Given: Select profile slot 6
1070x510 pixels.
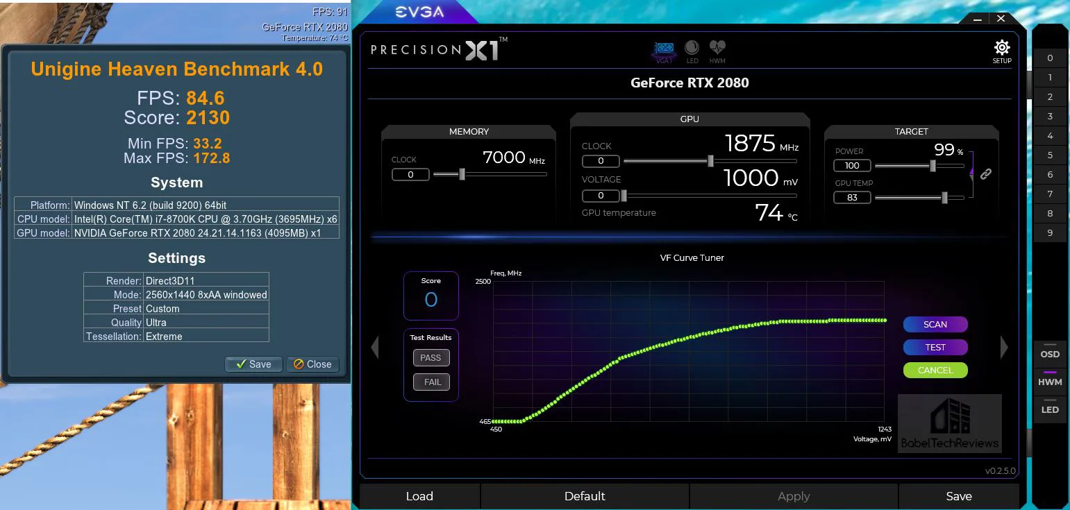Looking at the screenshot, I should click(x=1050, y=175).
